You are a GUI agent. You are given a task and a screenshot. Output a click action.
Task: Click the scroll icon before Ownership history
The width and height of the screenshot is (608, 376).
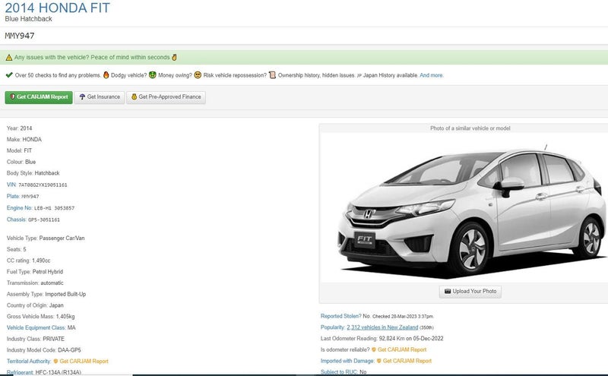(x=272, y=74)
